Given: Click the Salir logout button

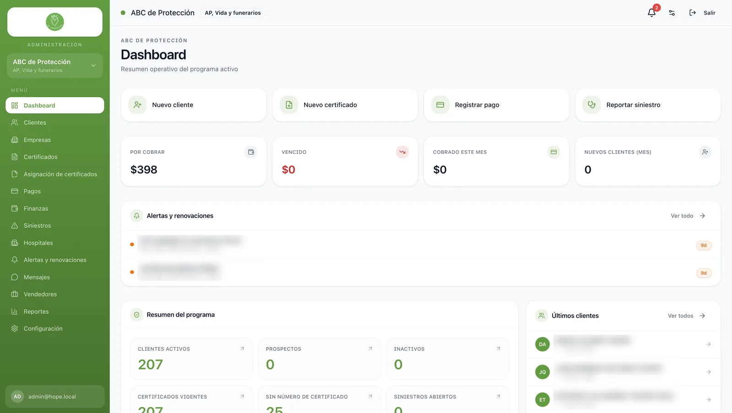Looking at the screenshot, I should click(x=702, y=13).
